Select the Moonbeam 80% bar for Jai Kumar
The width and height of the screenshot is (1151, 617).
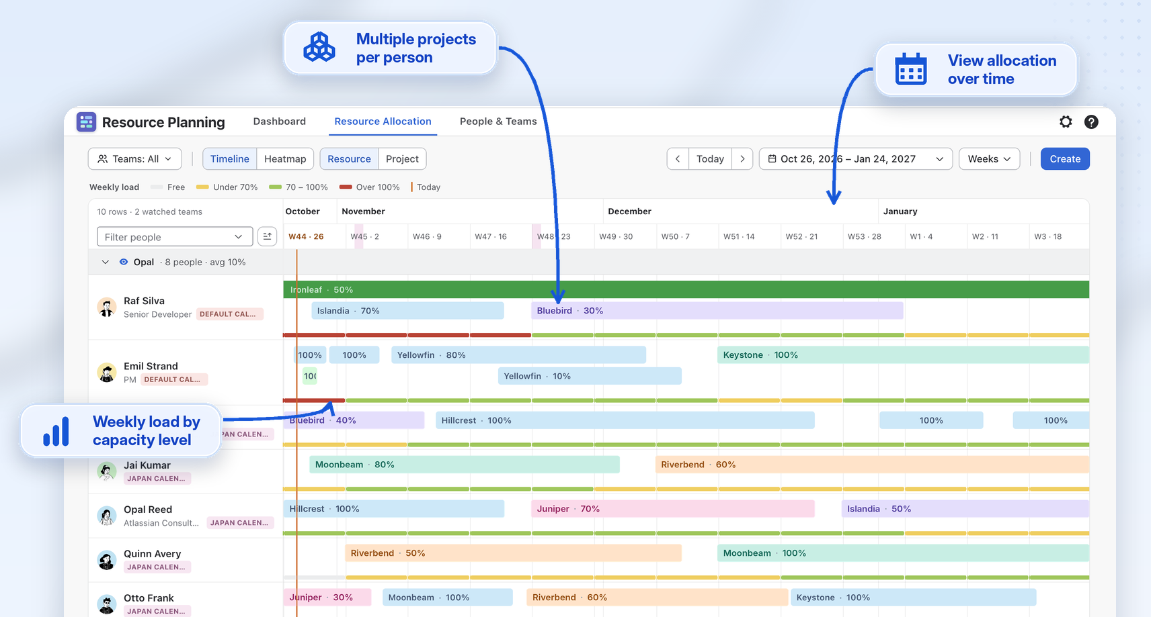point(464,464)
